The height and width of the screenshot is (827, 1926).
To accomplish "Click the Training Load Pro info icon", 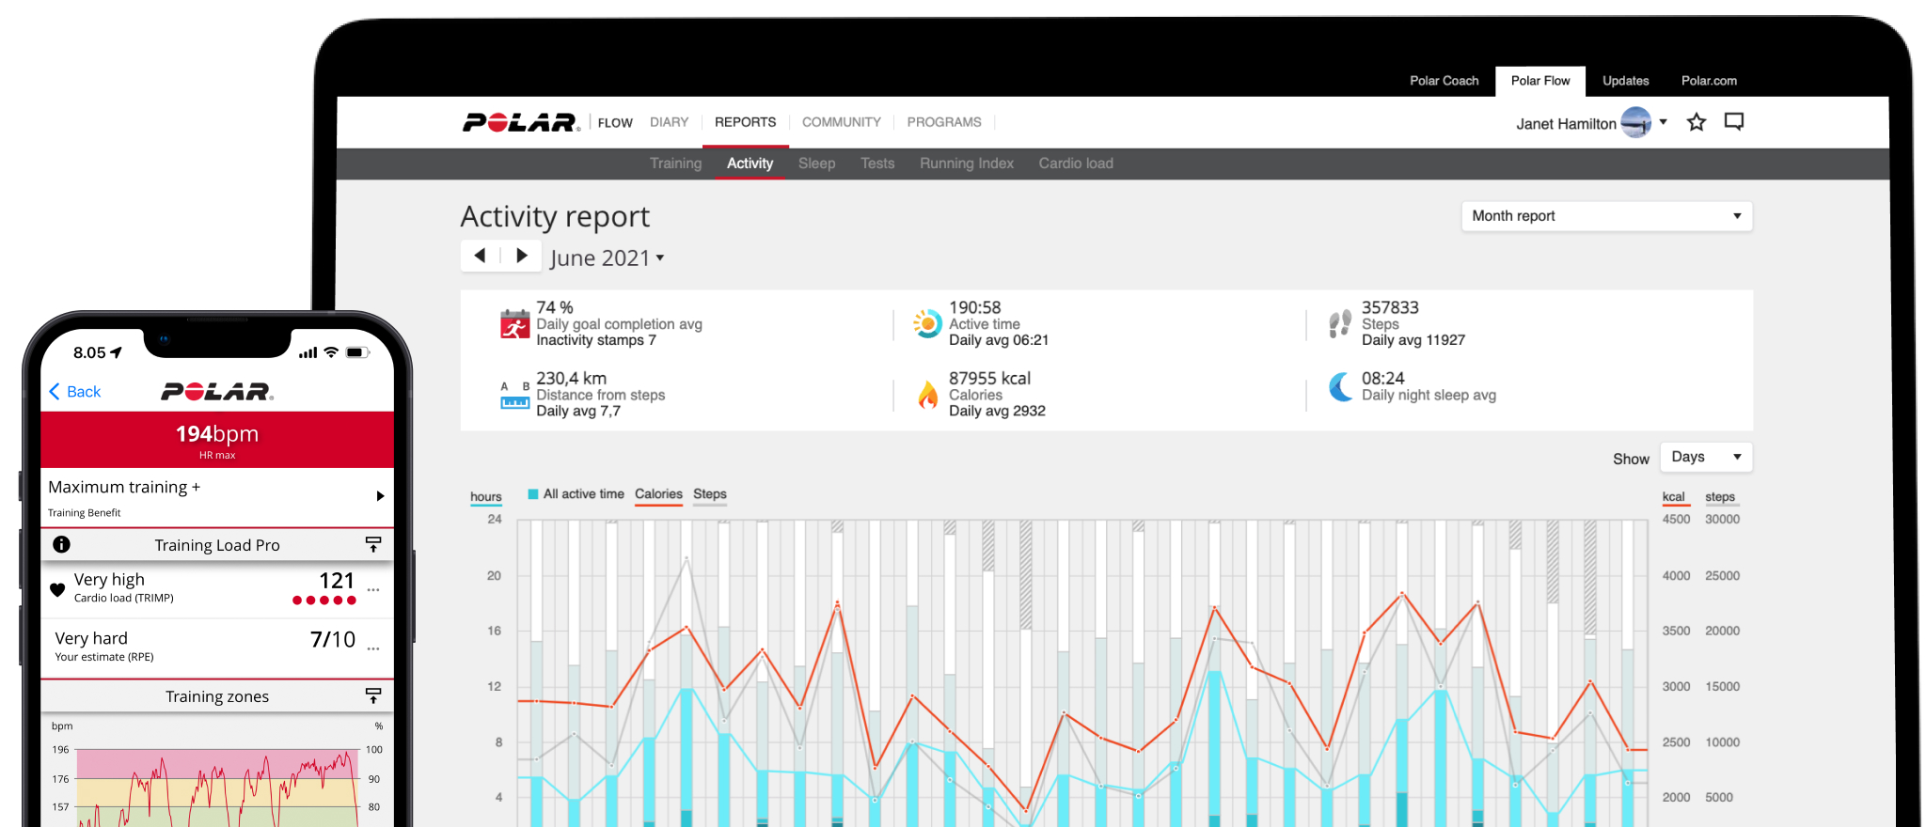I will click(61, 544).
